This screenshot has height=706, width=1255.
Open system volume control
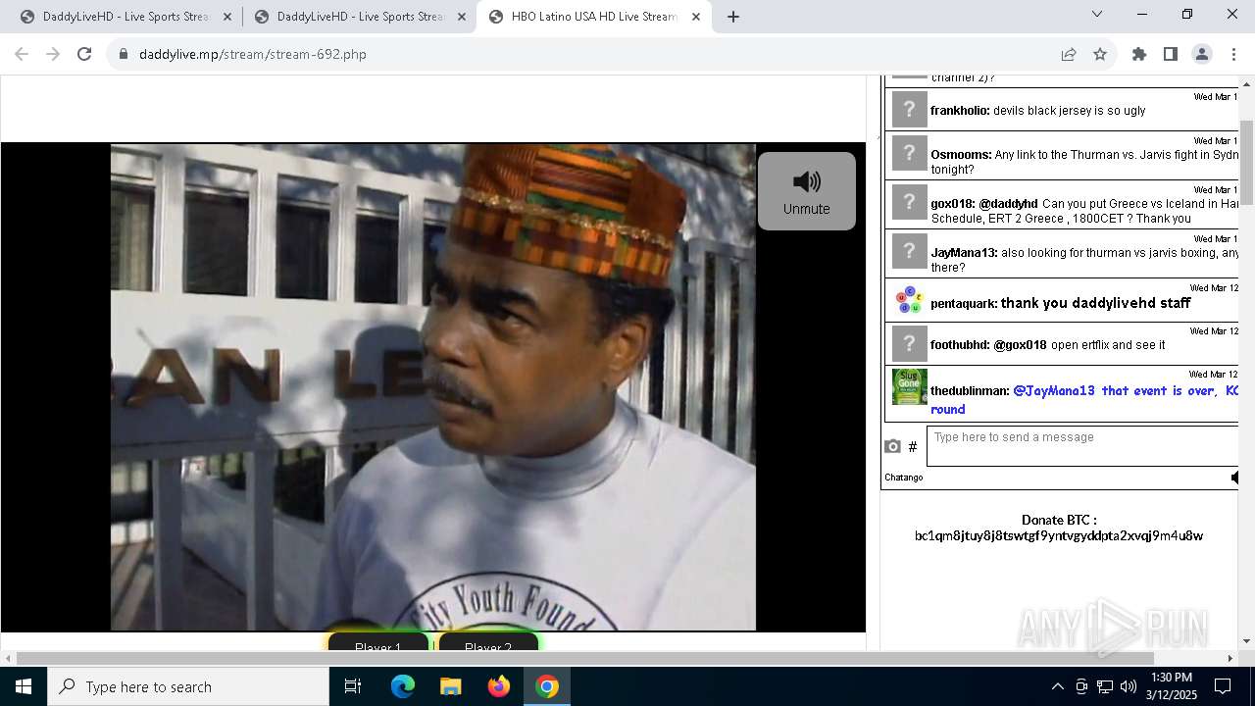click(x=1129, y=686)
